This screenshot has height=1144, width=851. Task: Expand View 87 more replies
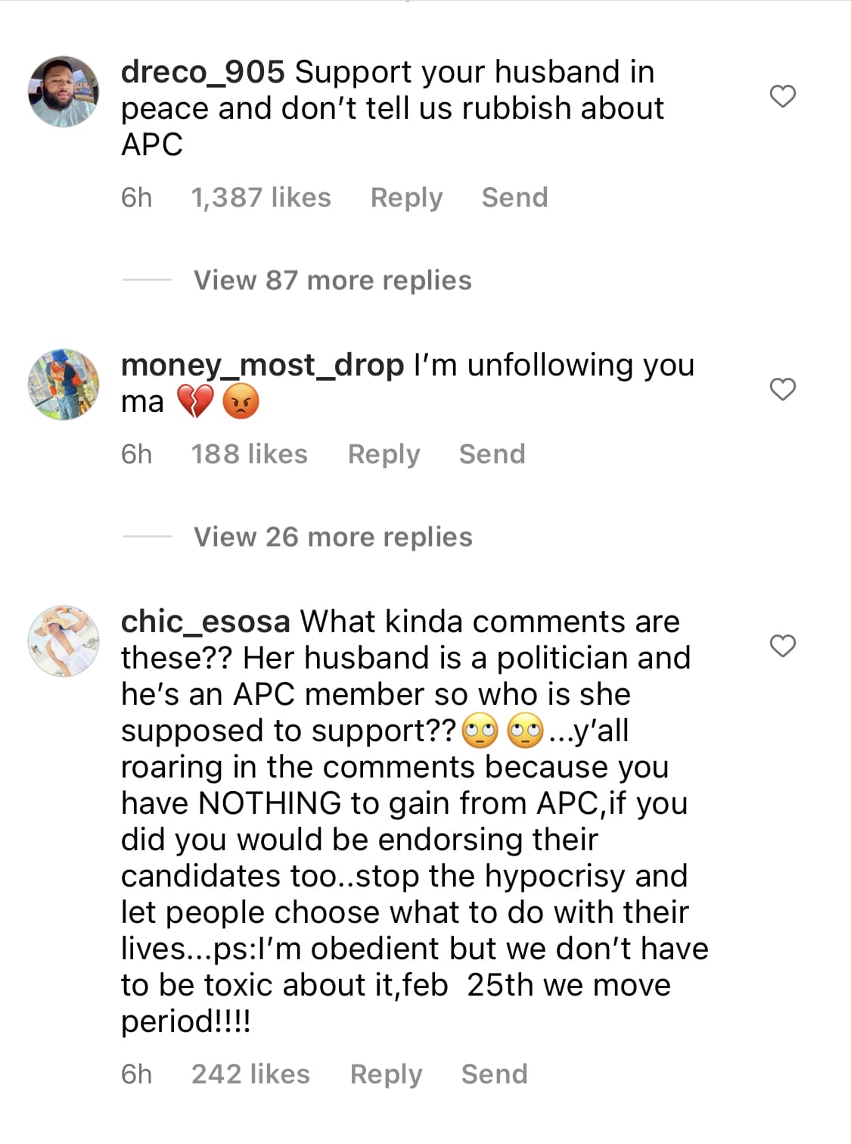coord(332,280)
